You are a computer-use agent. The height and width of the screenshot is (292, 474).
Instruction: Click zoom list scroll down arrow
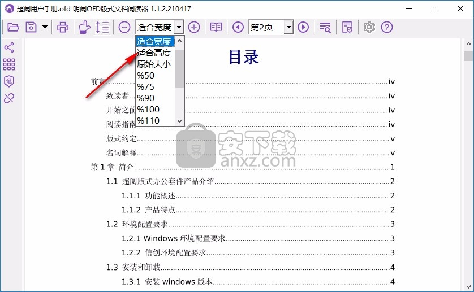tap(179, 121)
